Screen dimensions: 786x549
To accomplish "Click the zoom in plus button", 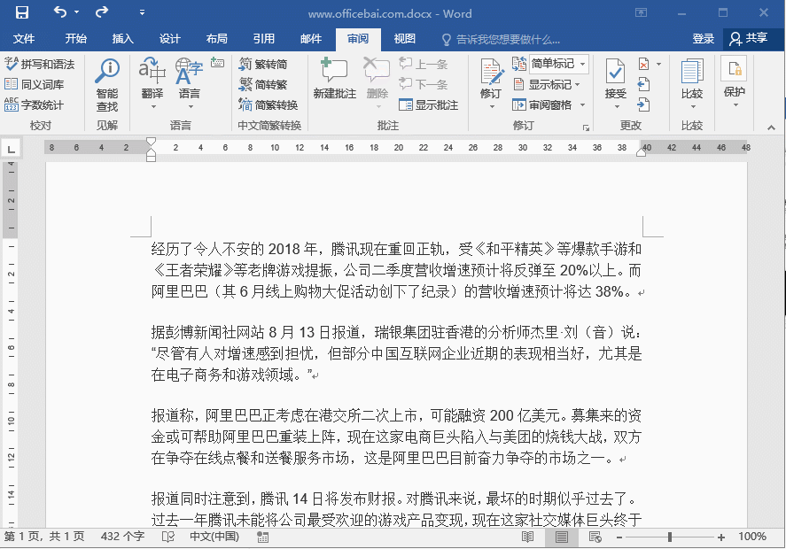I will tap(720, 537).
